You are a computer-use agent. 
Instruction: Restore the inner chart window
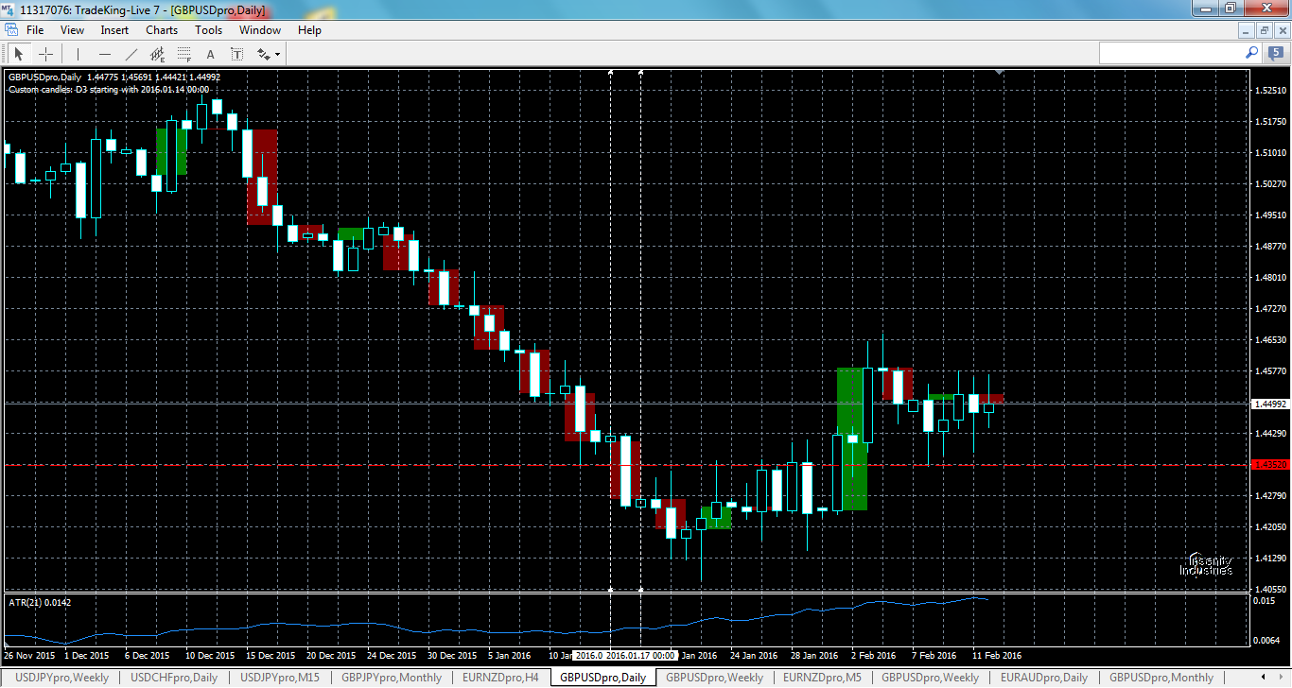tap(1265, 30)
